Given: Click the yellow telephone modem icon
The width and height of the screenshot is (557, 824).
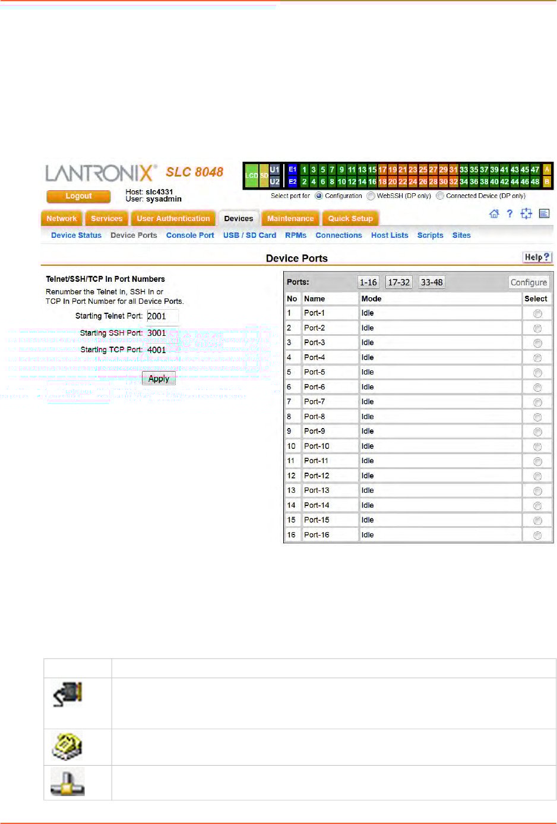Looking at the screenshot, I should click(67, 747).
